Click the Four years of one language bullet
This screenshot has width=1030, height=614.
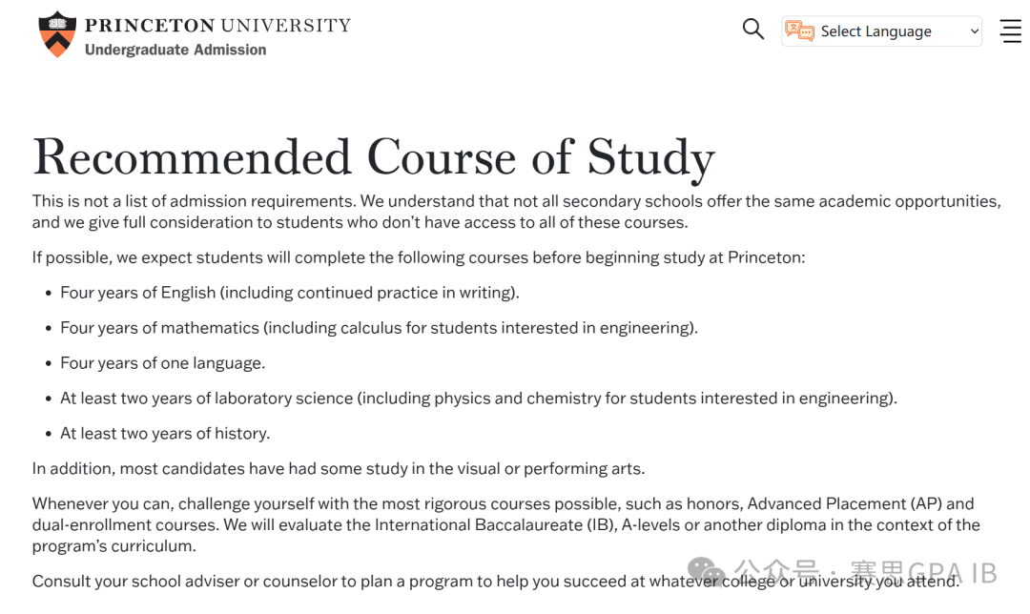pos(162,363)
